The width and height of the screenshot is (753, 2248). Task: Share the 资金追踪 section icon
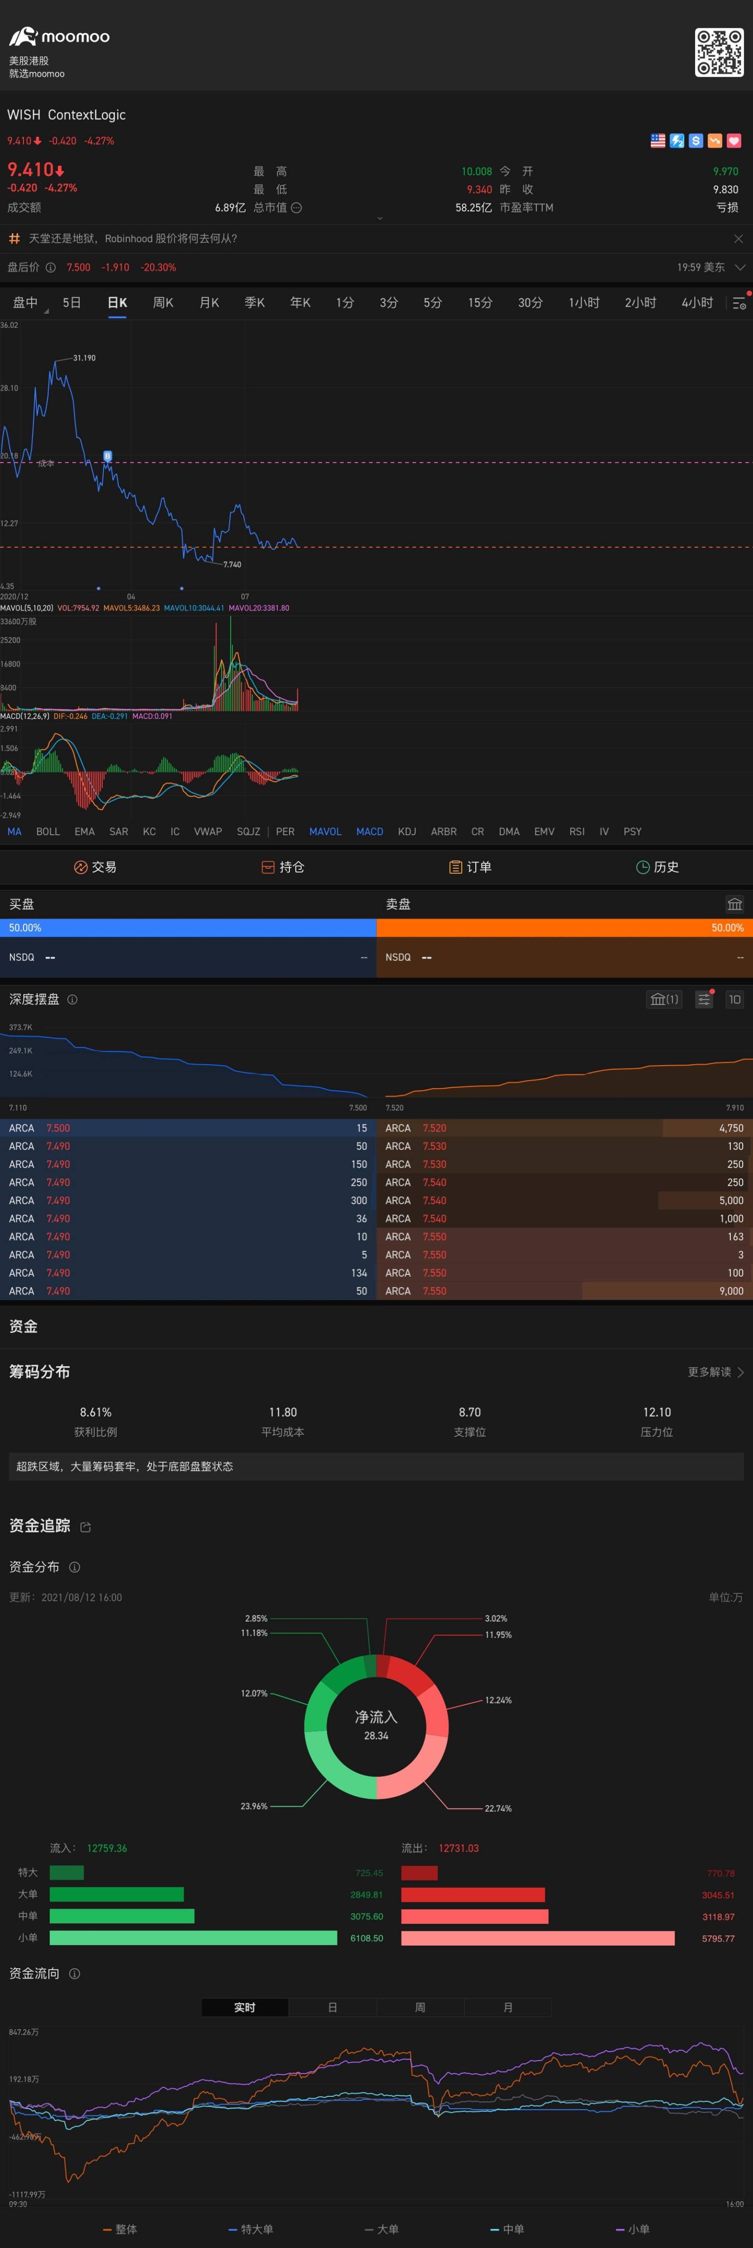[x=85, y=1527]
